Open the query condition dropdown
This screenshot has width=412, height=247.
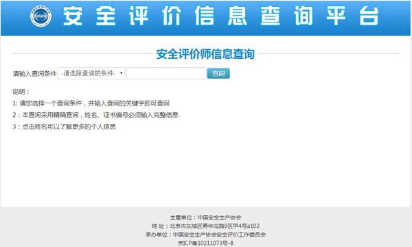[x=91, y=73]
